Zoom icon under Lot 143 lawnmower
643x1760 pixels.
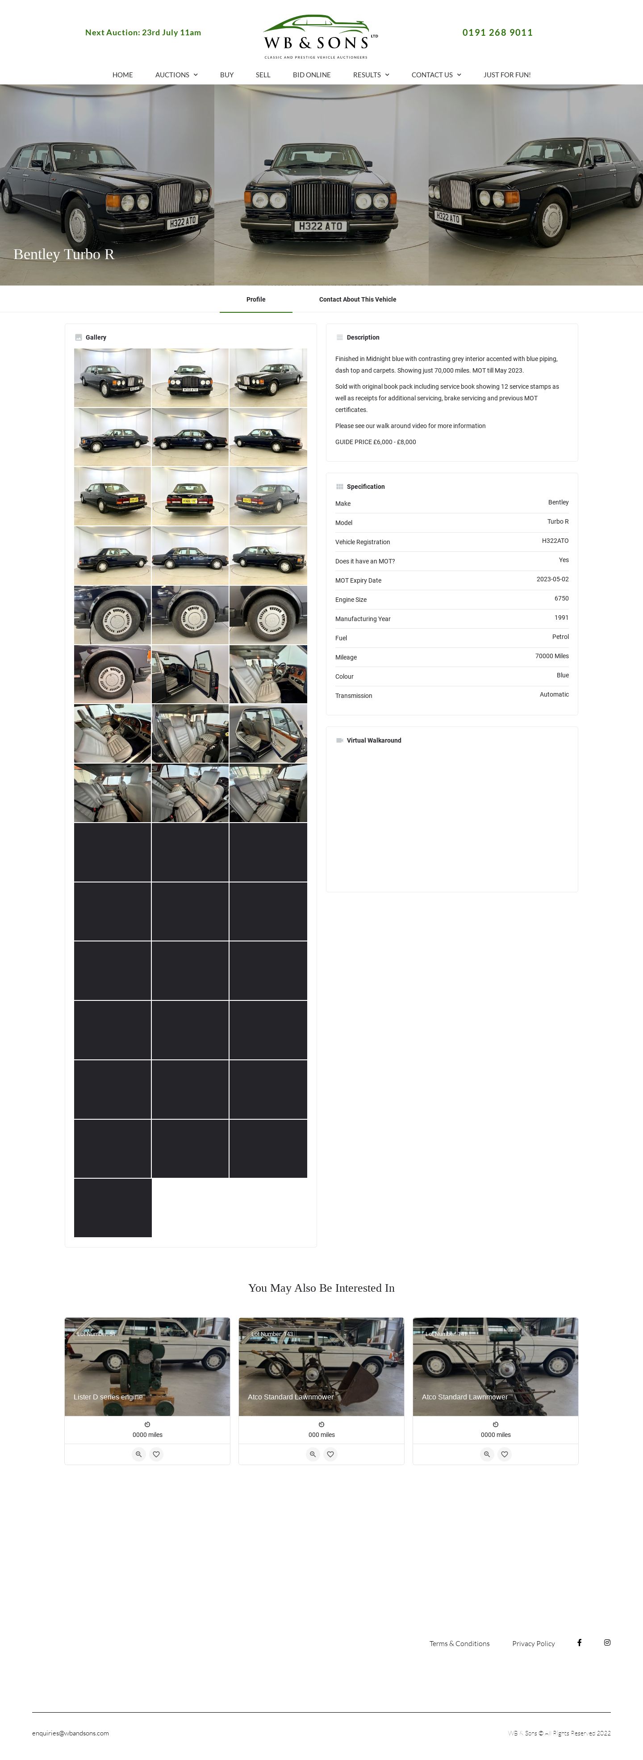coord(313,1454)
